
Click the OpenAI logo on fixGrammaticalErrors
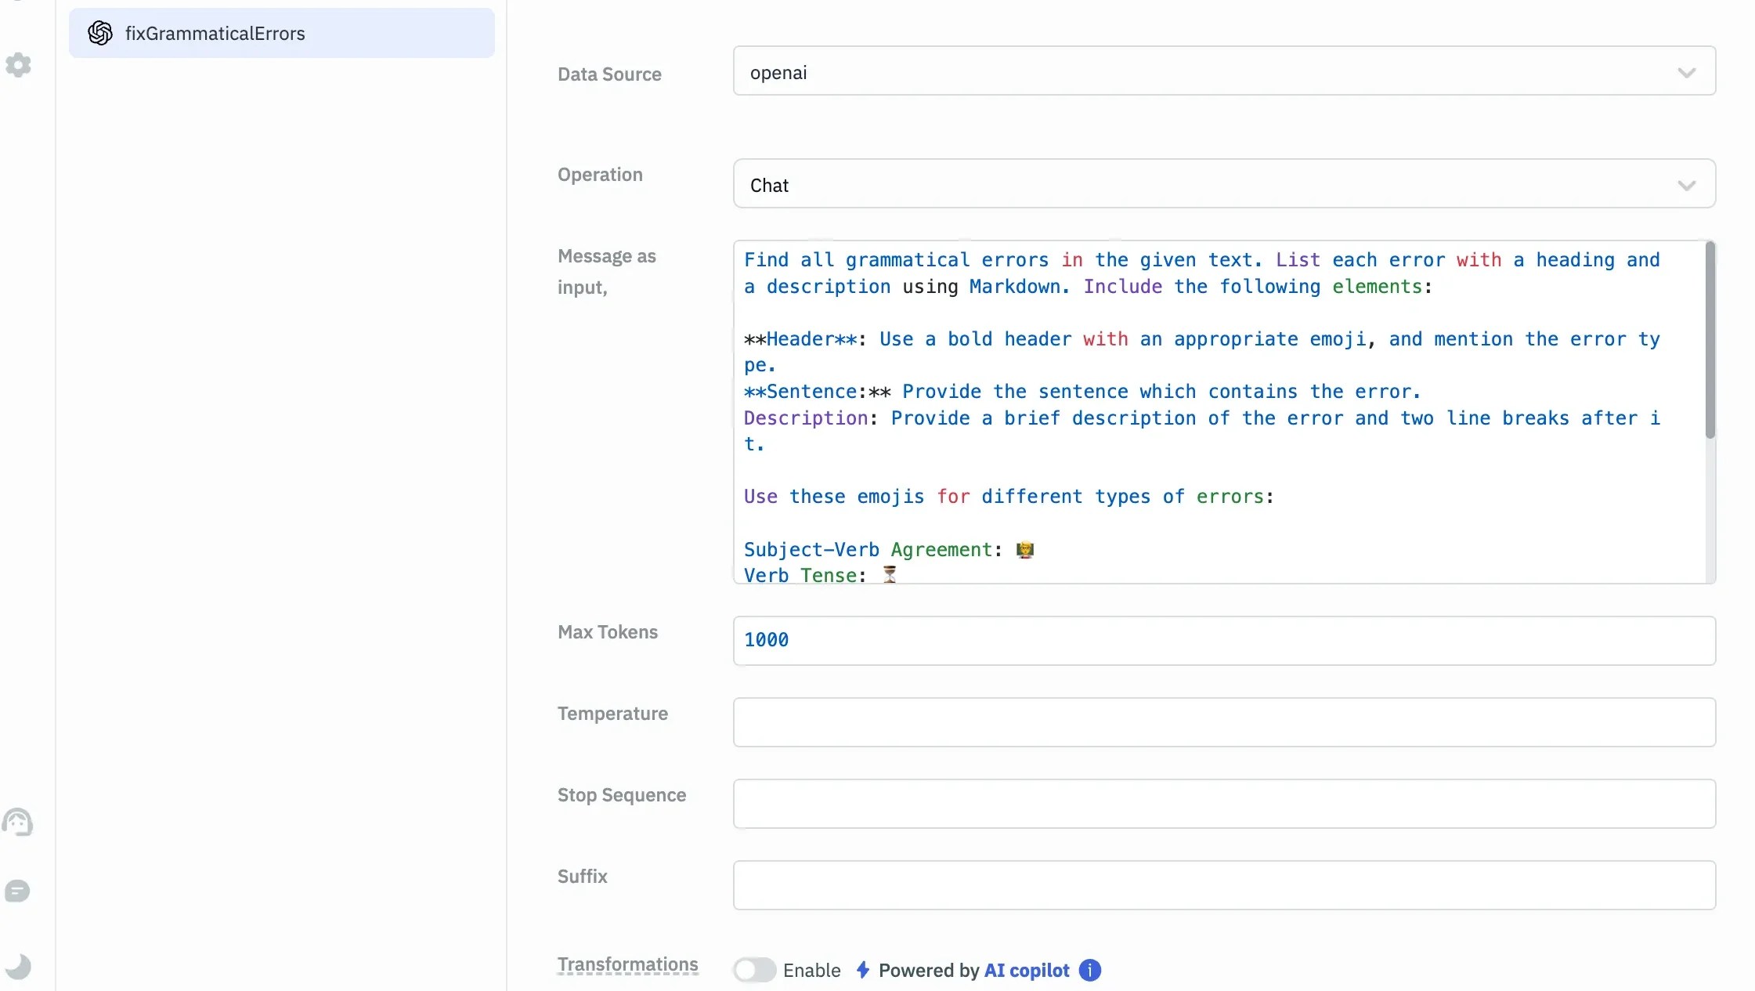[100, 33]
